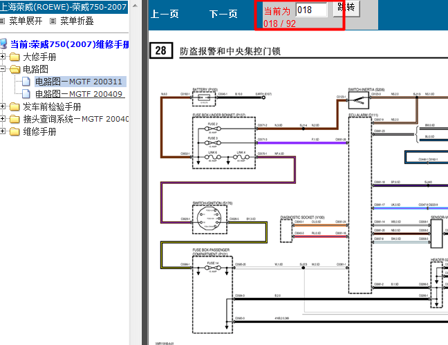Click the 维修手册 folder icon
This screenshot has height=345, width=448.
[x=15, y=131]
